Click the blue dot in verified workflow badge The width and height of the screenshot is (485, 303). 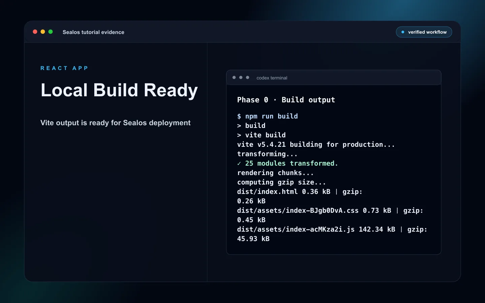pos(402,32)
